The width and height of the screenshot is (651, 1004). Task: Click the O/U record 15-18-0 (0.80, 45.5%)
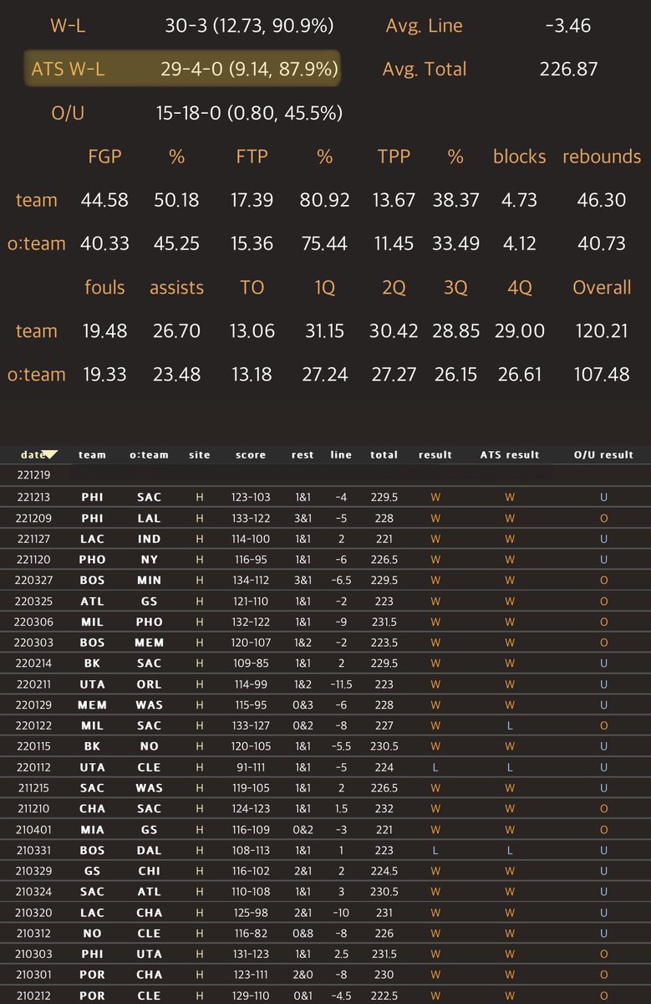pyautogui.click(x=250, y=113)
